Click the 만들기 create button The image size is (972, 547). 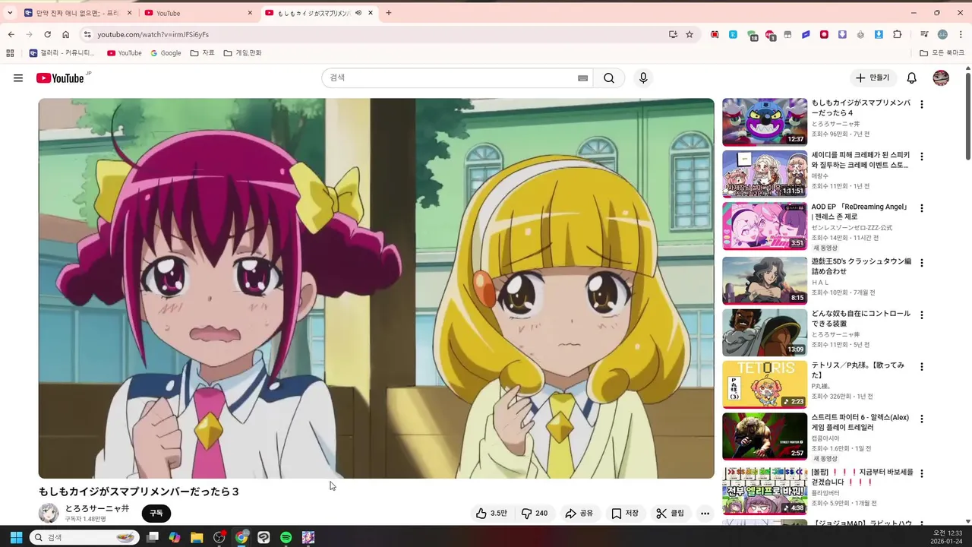tap(873, 78)
